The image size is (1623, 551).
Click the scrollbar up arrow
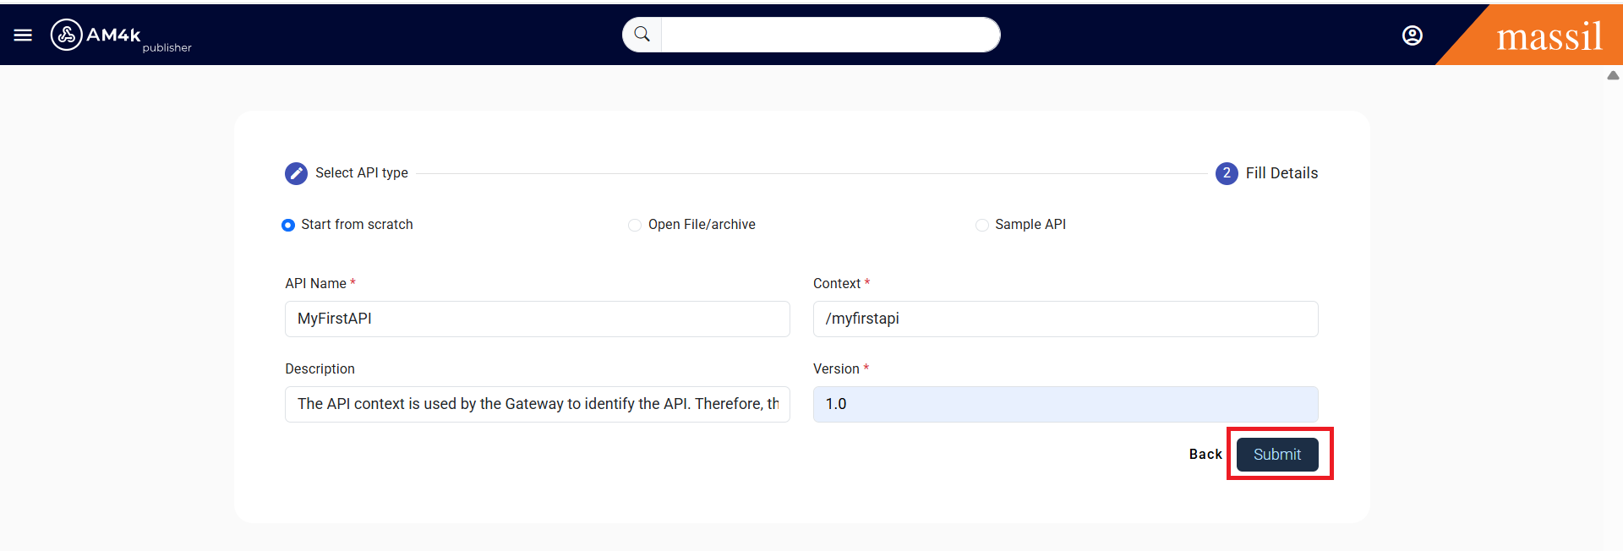1613,75
